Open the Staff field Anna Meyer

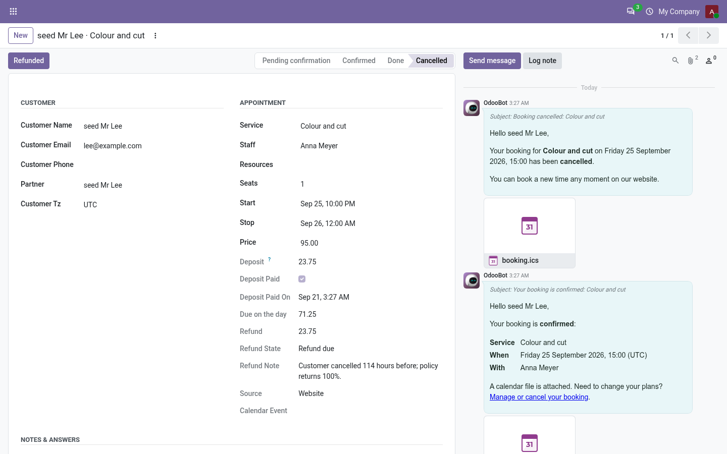coord(371,146)
